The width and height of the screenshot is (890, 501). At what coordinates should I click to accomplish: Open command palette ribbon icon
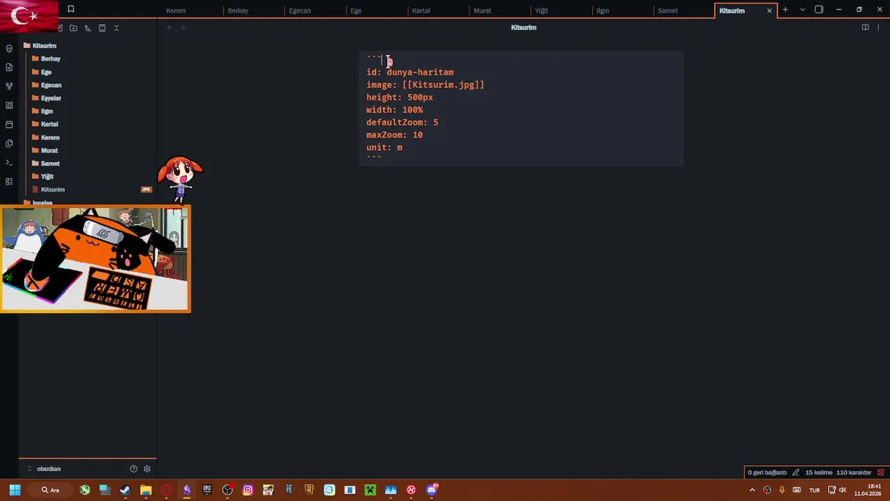[x=9, y=162]
